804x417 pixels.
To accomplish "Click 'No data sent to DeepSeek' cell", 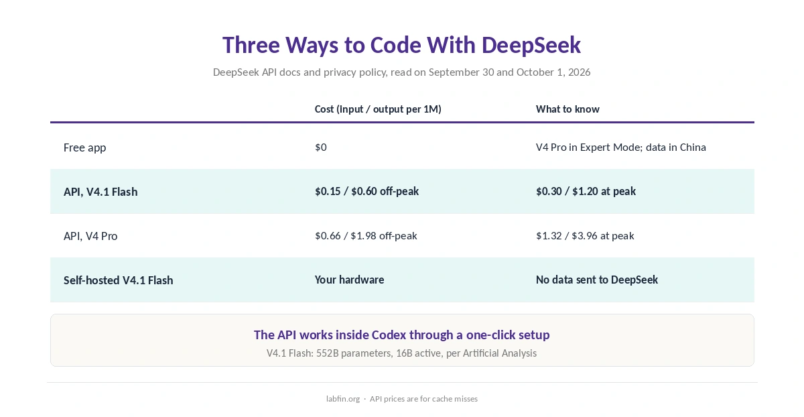I will tap(597, 280).
